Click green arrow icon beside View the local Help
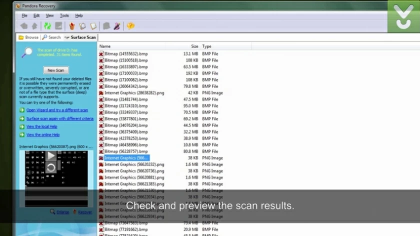The height and width of the screenshot is (236, 420). [x=22, y=126]
